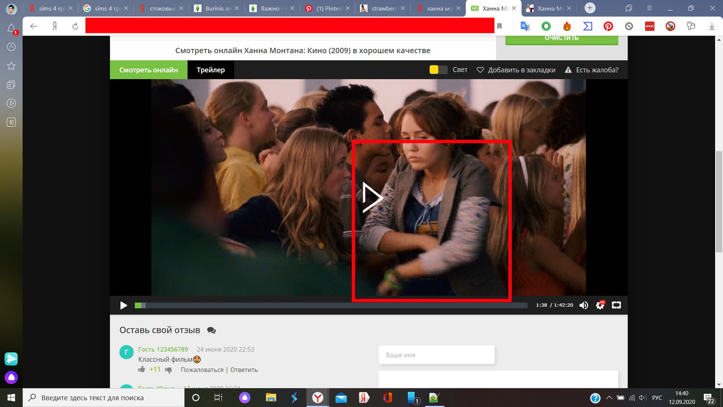Screen dimensions: 723x407
Task: Open history clock icon in sidebar
Action: click(11, 47)
